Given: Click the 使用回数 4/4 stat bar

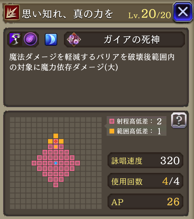Looking at the screenshot, I should 145,181.
